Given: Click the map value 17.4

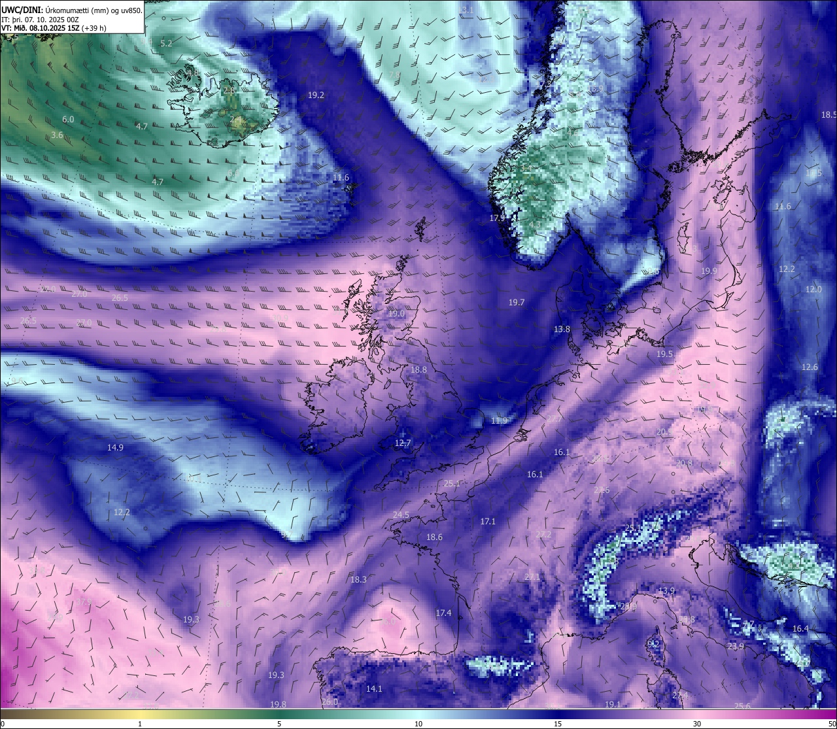Looking at the screenshot, I should click(443, 613).
